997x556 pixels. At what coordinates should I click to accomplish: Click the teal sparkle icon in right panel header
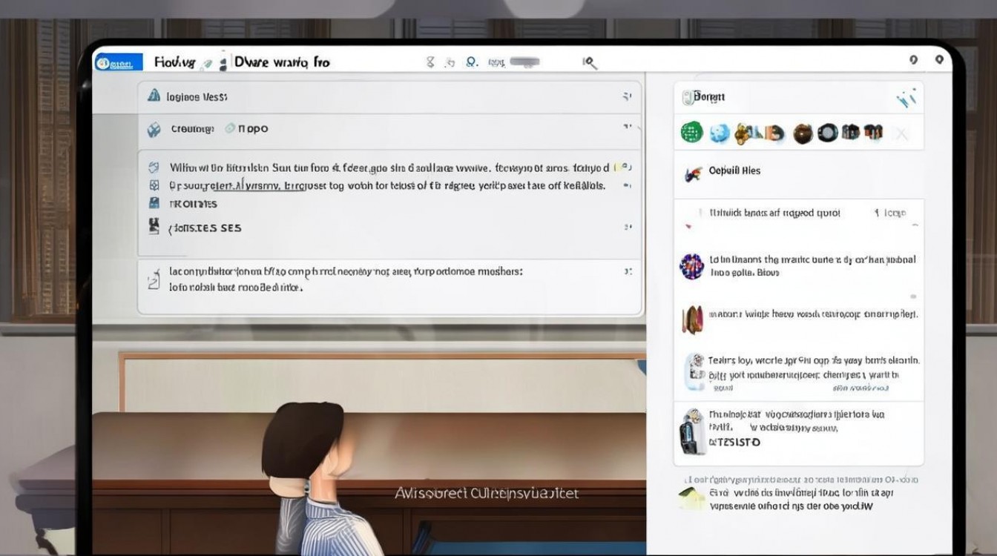tap(906, 97)
